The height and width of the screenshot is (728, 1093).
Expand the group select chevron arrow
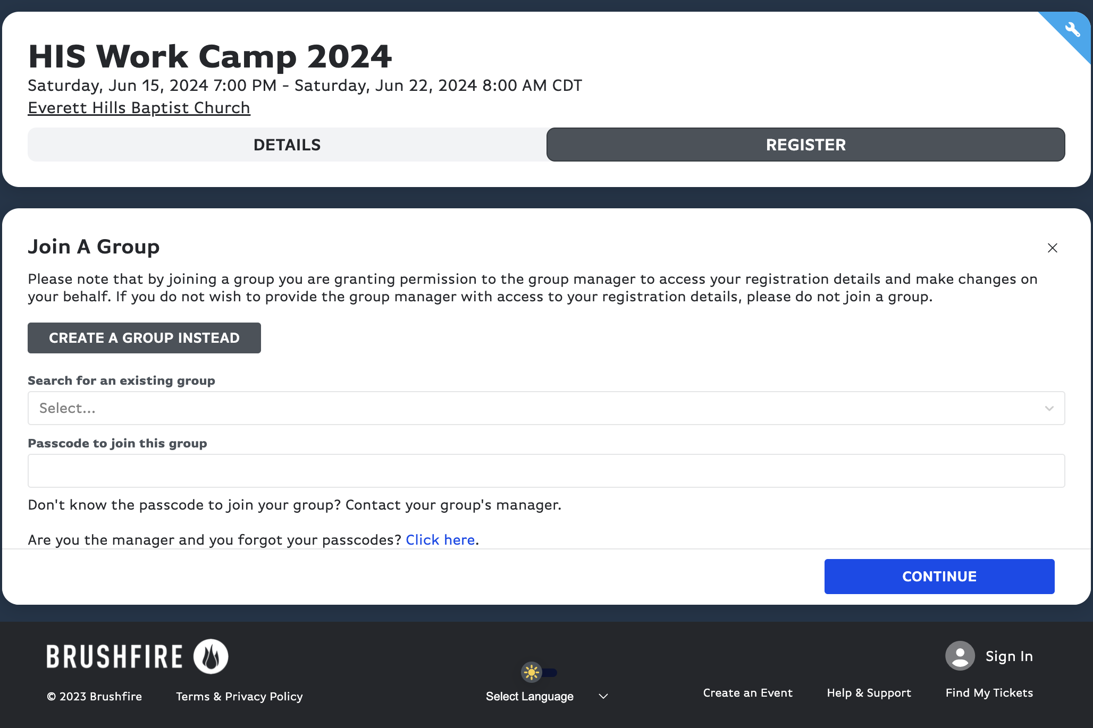click(x=1049, y=408)
